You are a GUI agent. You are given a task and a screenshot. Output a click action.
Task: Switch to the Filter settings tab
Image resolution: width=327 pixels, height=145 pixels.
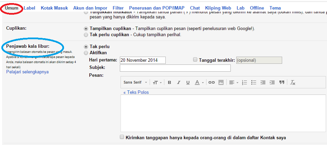118,8
